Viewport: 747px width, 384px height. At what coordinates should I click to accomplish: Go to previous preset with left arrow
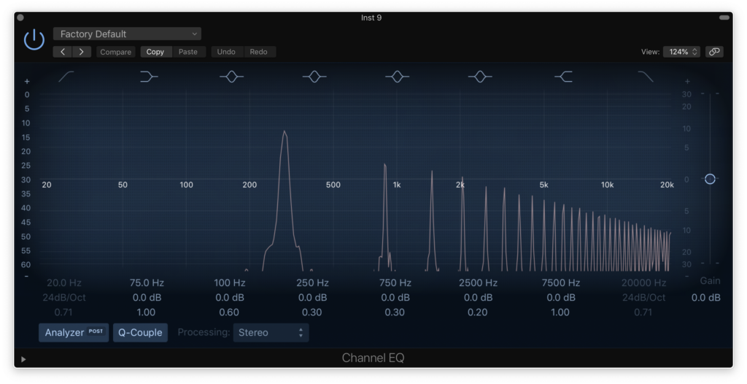tap(63, 52)
